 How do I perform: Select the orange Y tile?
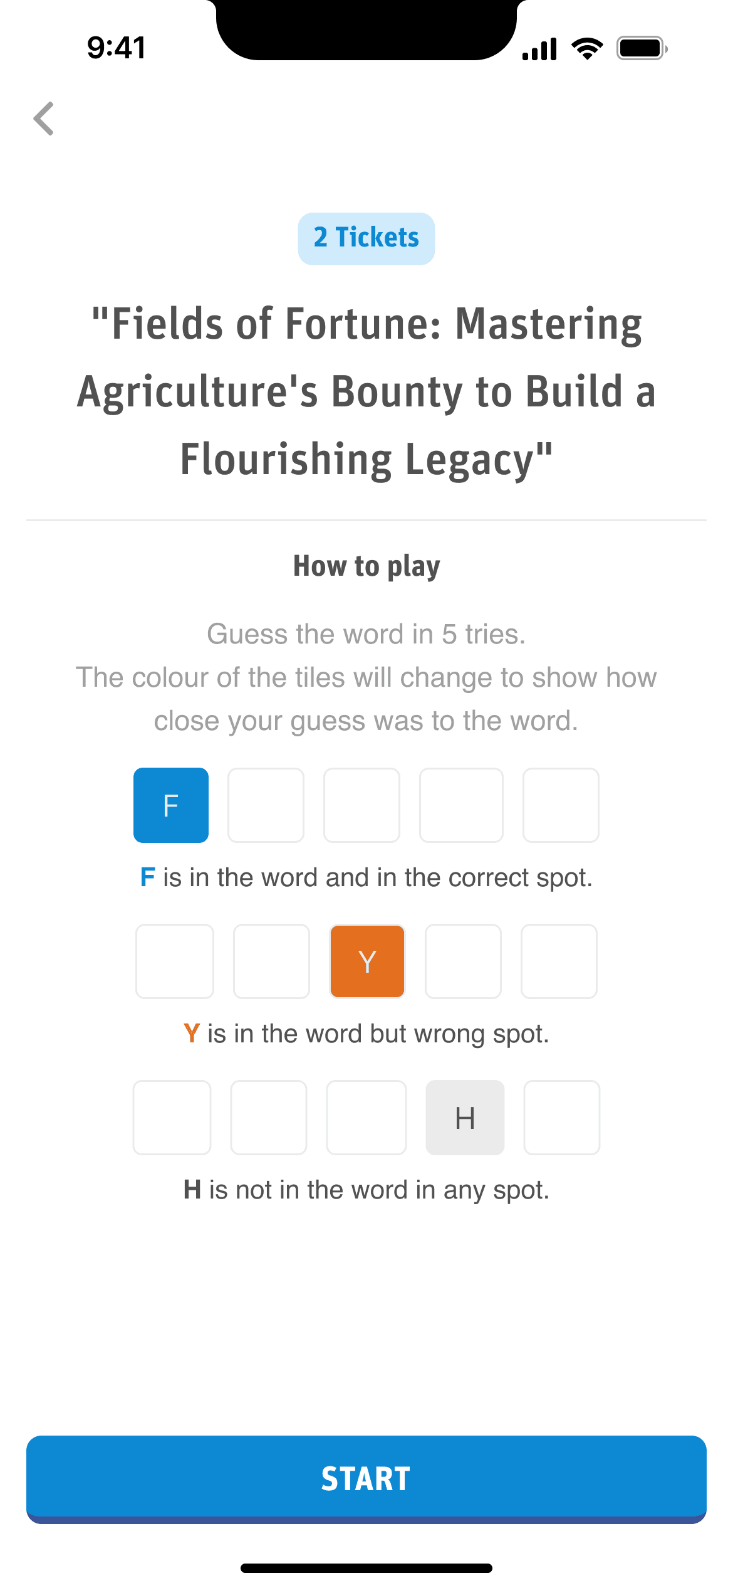tap(367, 961)
